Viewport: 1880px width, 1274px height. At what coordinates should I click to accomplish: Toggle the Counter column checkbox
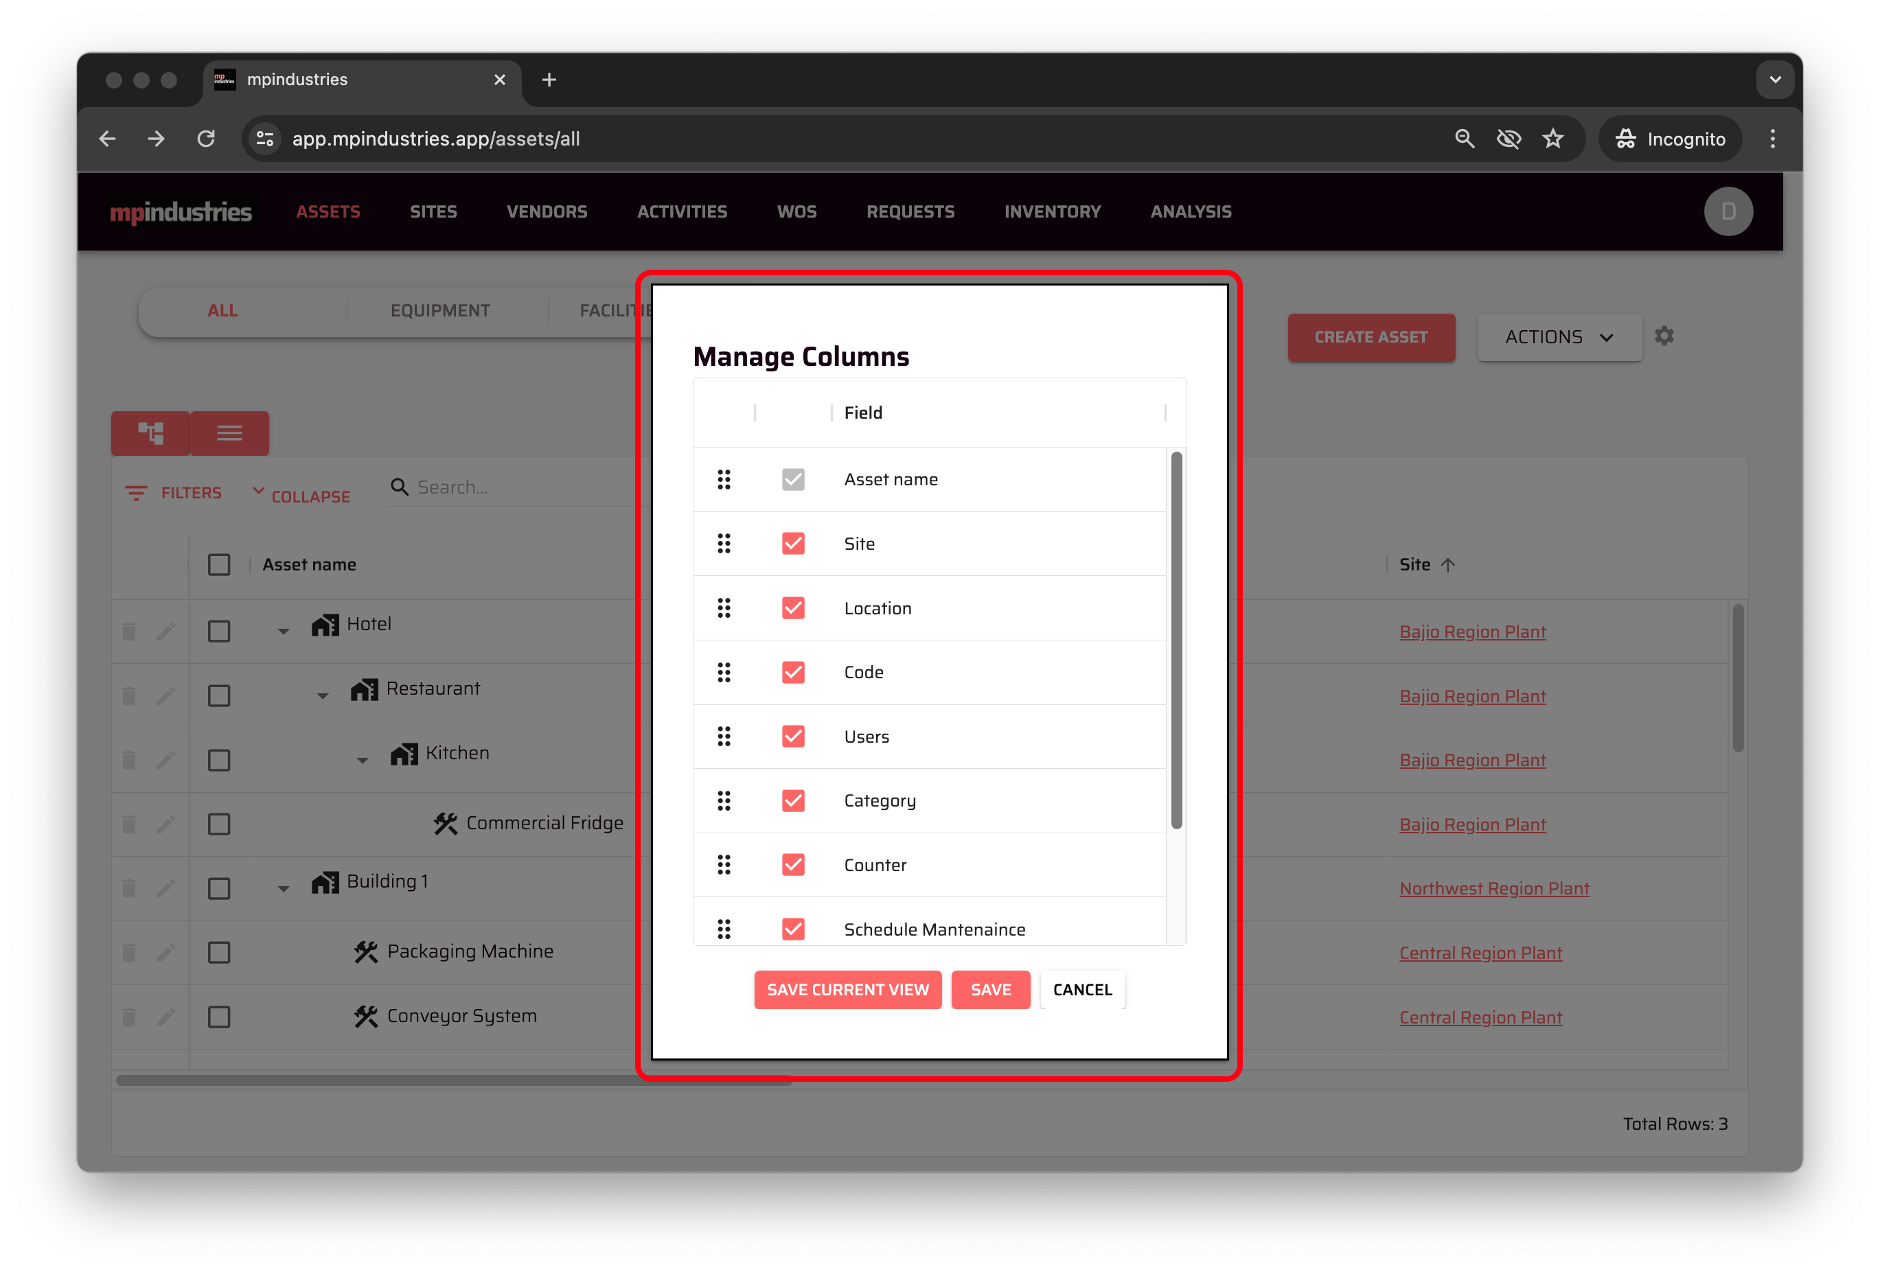793,865
